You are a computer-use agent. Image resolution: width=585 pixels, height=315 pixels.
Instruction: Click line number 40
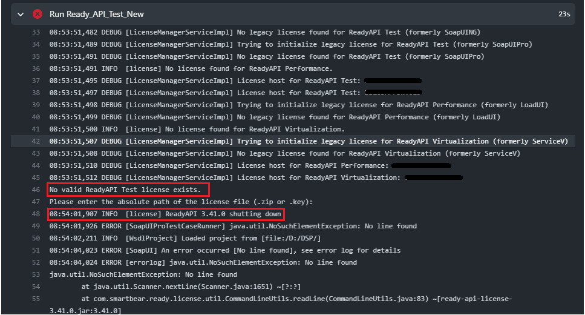click(x=35, y=117)
